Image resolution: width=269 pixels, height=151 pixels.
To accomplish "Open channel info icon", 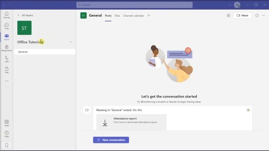I will coord(257,16).
